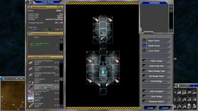
Task: Select the Flak Cannon component icon
Action: tap(31, 81)
